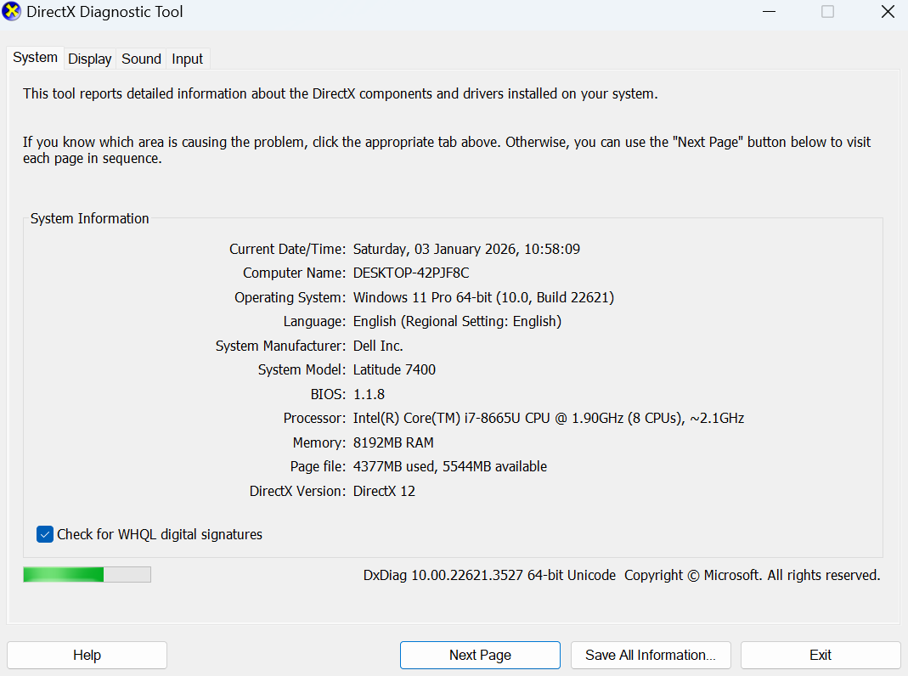The image size is (908, 676).
Task: Click the System Manufacturer: field label
Action: 281,346
